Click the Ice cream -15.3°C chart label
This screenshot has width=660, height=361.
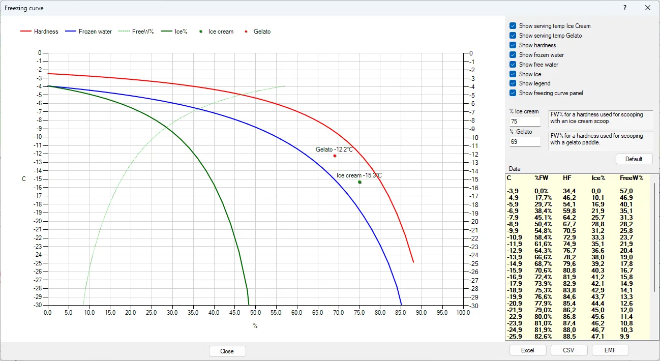(x=359, y=175)
